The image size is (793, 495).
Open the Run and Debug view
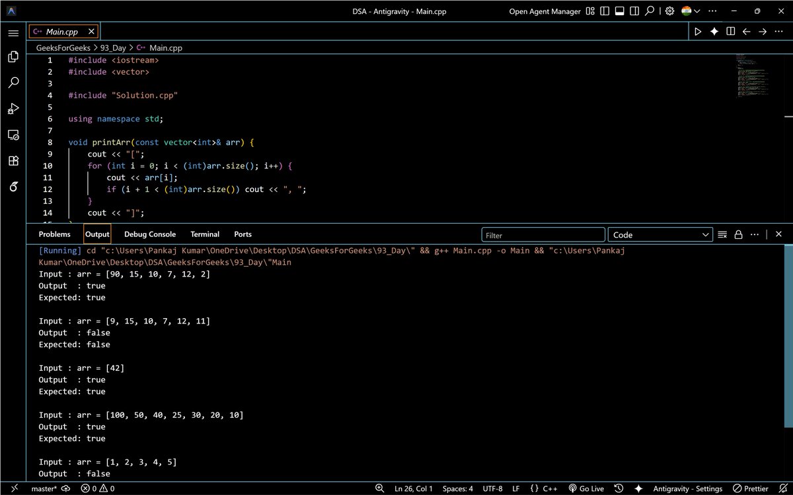(13, 109)
